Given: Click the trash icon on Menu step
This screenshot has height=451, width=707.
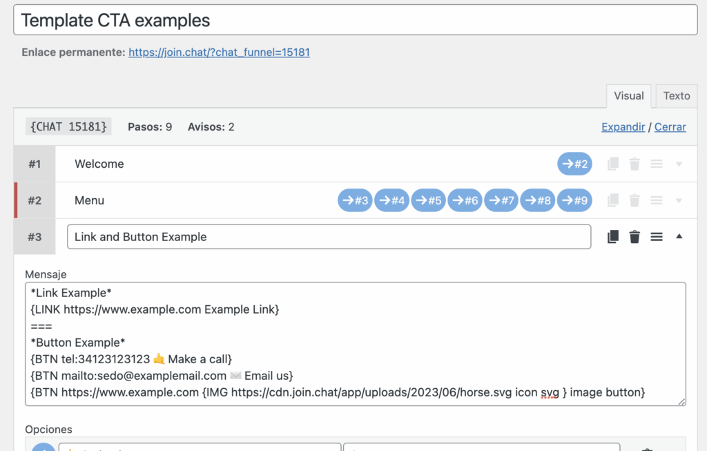Looking at the screenshot, I should pos(635,200).
